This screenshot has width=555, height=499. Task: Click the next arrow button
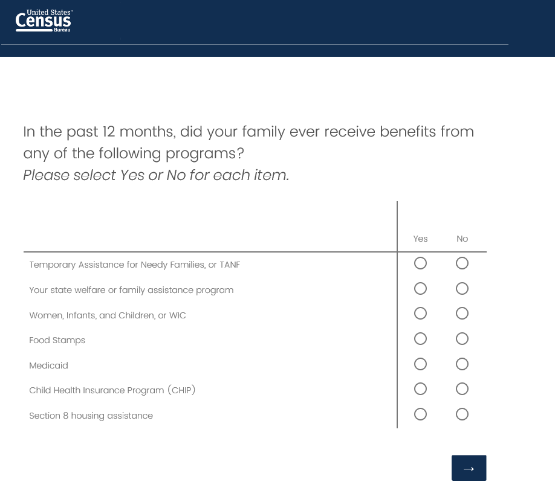[469, 468]
